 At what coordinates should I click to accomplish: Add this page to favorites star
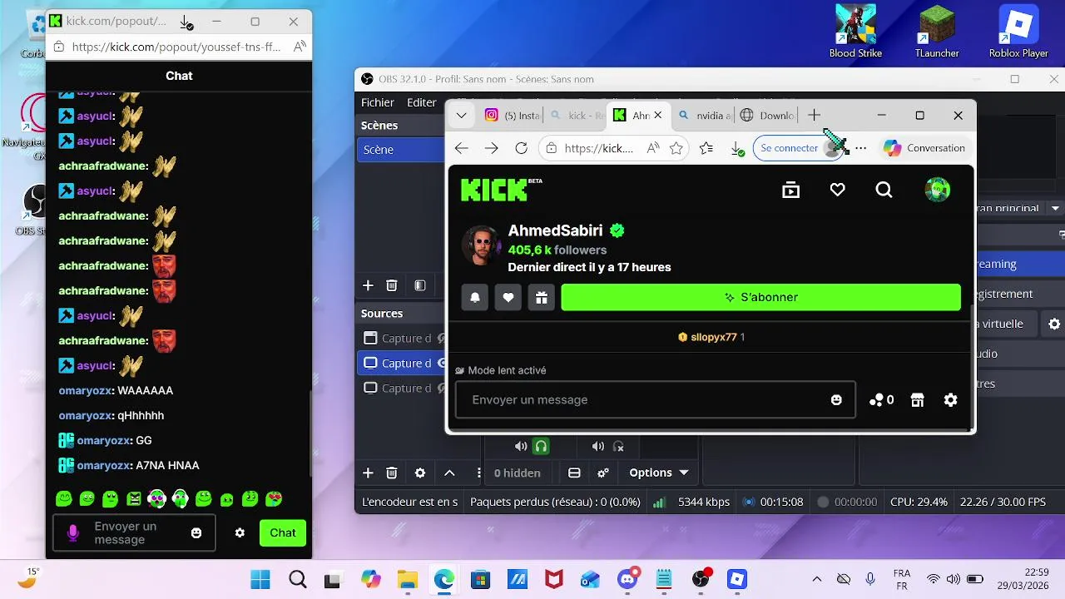point(676,148)
